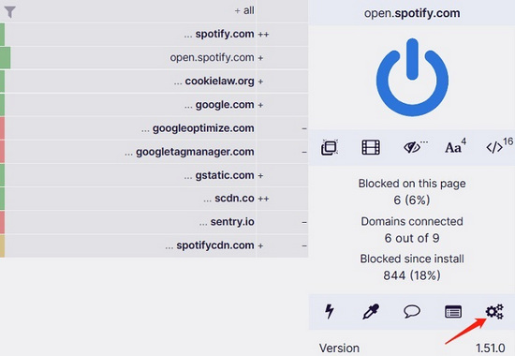This screenshot has height=356, width=515.
Task: Click green rule cell beside scdn.co
Action: 2,199
